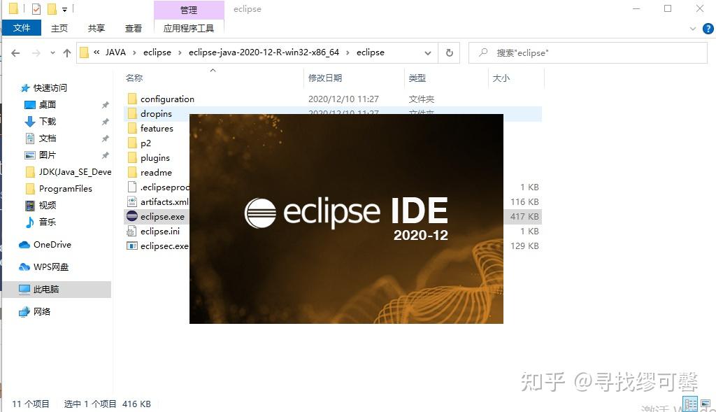Open the 文件 menu tab

coord(22,28)
